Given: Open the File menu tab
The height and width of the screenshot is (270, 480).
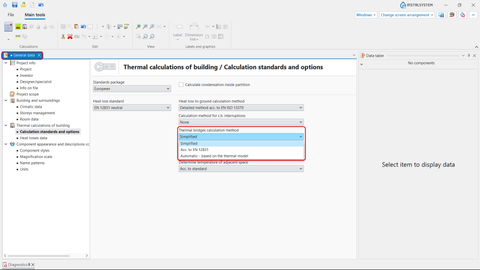Looking at the screenshot, I should click(11, 15).
